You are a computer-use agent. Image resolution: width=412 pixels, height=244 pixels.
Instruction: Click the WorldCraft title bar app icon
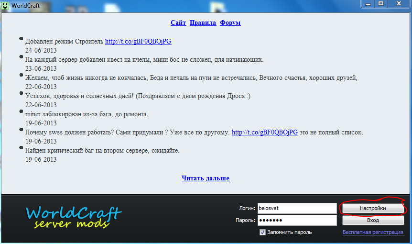click(x=5, y=6)
